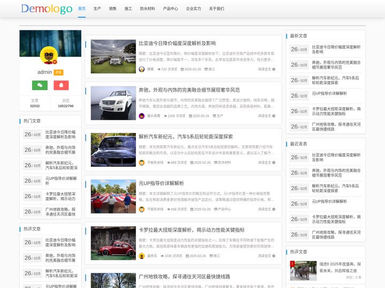Click author avatar on the 卡罗拉 article

pos(142,256)
